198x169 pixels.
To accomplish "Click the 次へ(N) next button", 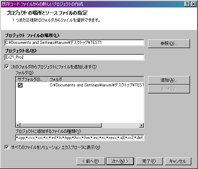I will [120, 161].
